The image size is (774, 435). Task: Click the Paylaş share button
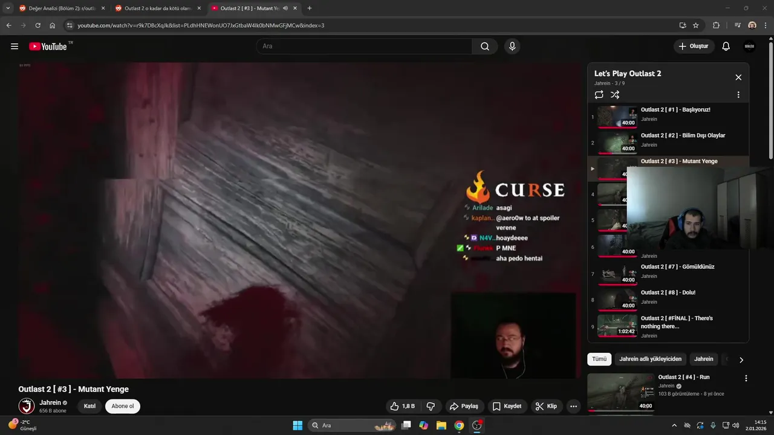[x=464, y=406]
